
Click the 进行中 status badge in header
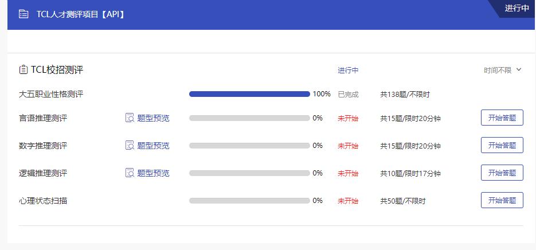coord(516,9)
